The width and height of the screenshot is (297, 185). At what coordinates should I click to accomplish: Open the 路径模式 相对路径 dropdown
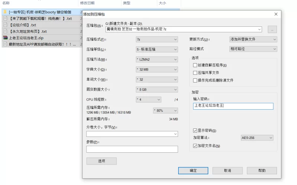(x=253, y=49)
